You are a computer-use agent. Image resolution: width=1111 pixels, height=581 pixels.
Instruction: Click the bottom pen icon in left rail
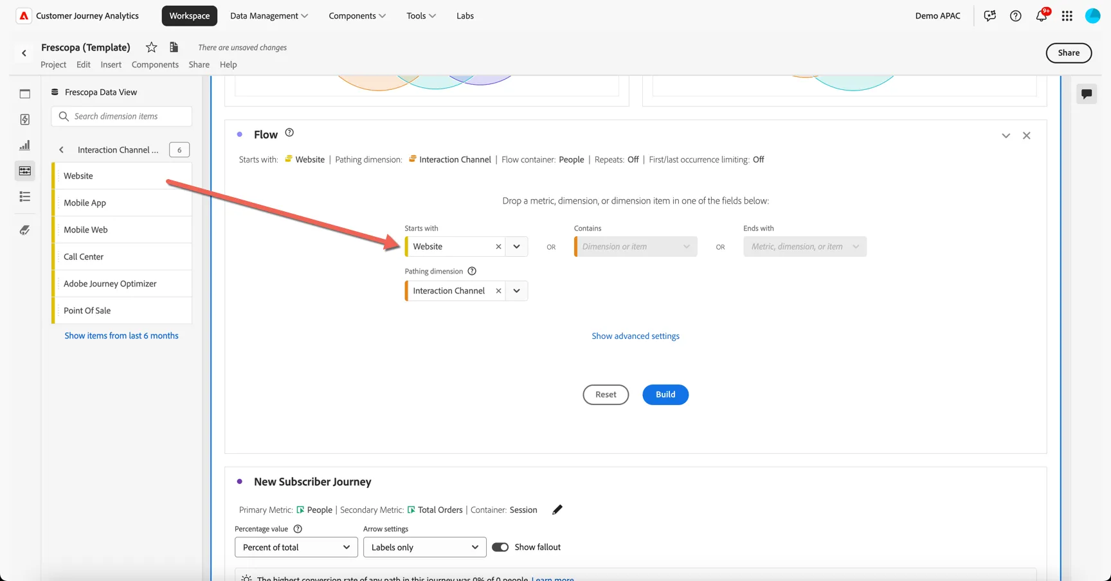pyautogui.click(x=25, y=230)
